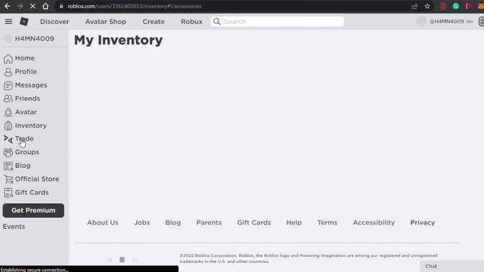
Task: Click the magnifier search icon
Action: (x=217, y=21)
